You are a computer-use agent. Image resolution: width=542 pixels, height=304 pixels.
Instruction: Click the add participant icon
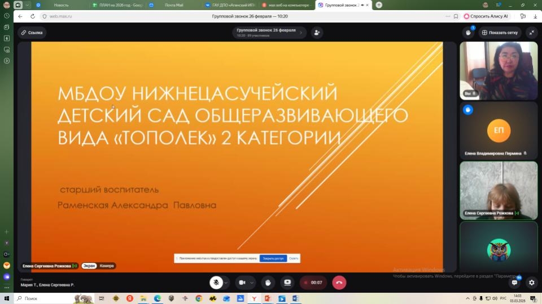(317, 33)
